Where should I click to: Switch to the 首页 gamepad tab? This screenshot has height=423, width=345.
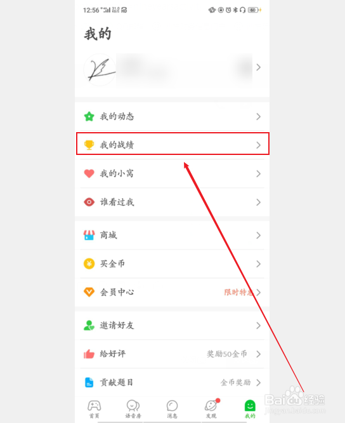(x=94, y=408)
